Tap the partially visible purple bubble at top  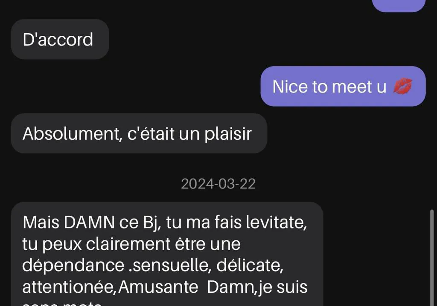click(399, 6)
